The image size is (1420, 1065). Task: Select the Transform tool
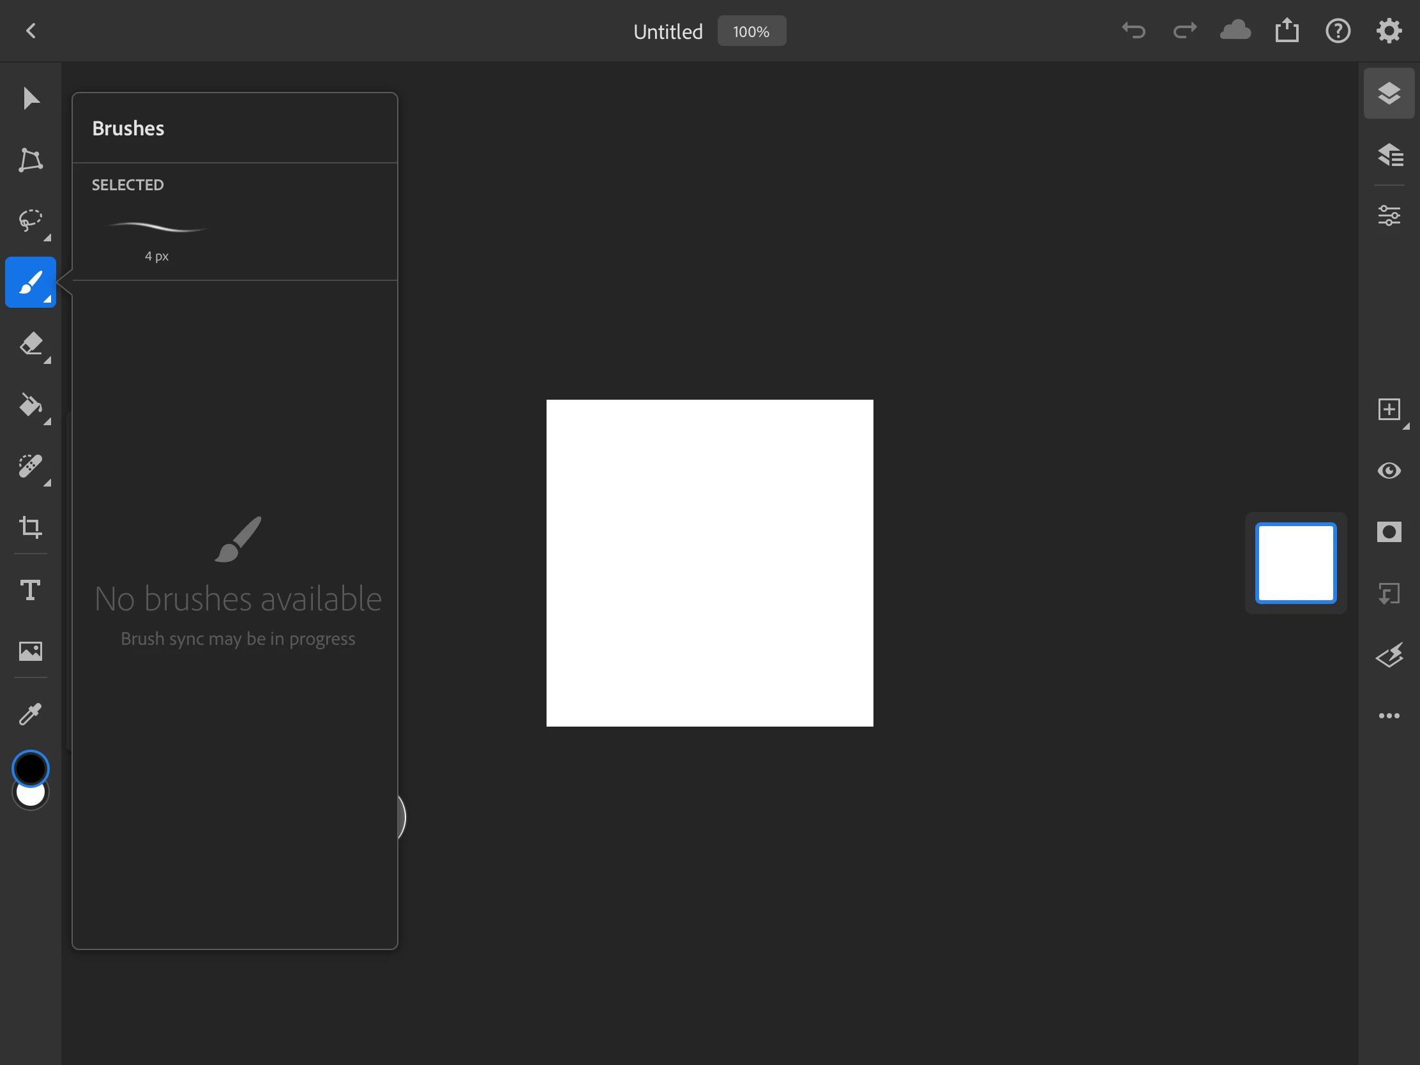tap(30, 160)
